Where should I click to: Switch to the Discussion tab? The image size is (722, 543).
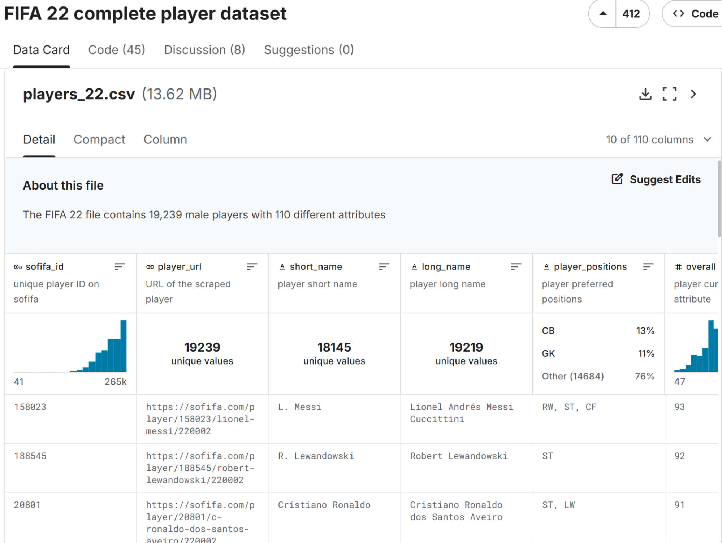204,50
